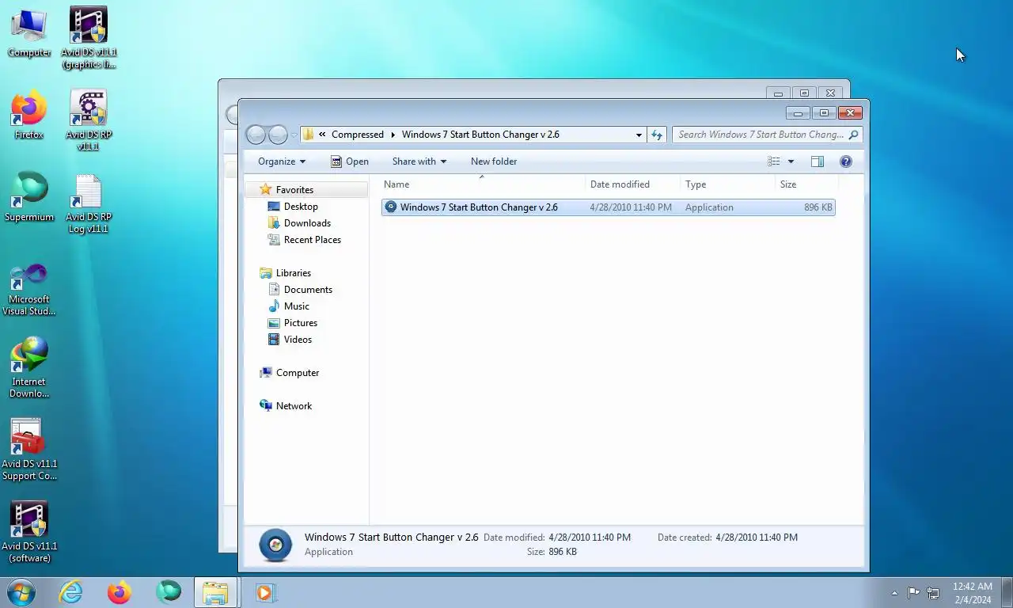
Task: Go forward with the Explorer Forward button
Action: (278, 135)
